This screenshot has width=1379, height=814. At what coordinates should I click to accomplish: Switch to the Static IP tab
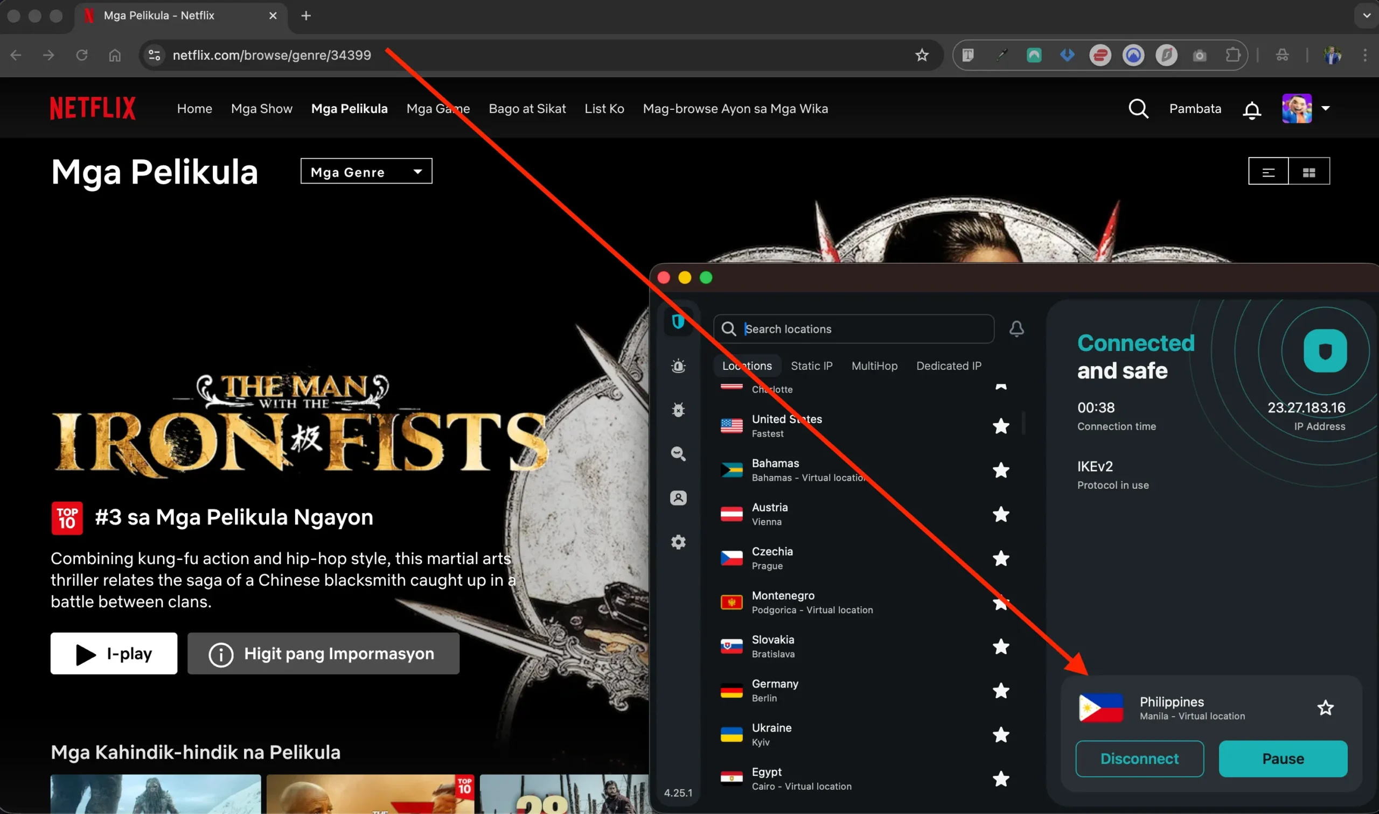[x=812, y=366]
